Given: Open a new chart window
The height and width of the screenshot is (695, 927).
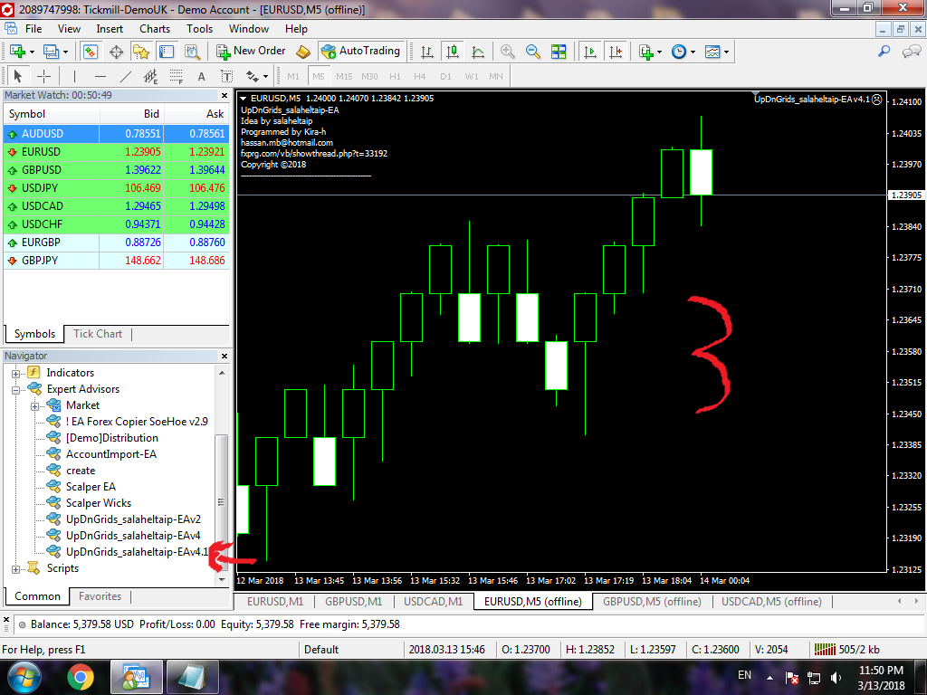Looking at the screenshot, I should click(x=17, y=52).
